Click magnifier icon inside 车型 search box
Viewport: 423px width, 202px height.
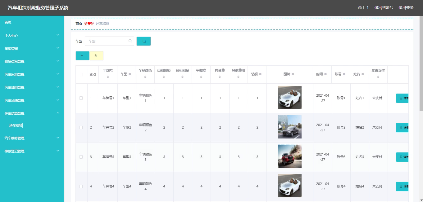click(130, 41)
